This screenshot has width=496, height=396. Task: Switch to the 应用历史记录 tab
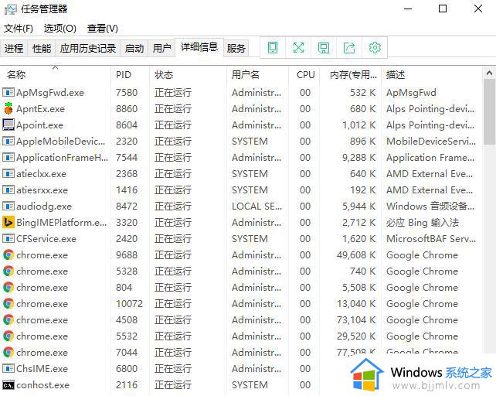click(x=87, y=48)
